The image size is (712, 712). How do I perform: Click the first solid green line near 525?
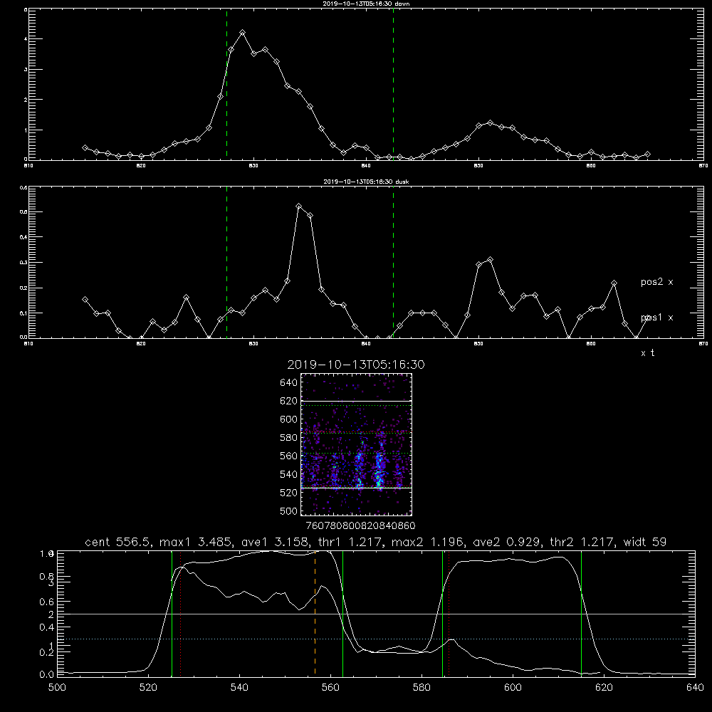172,613
